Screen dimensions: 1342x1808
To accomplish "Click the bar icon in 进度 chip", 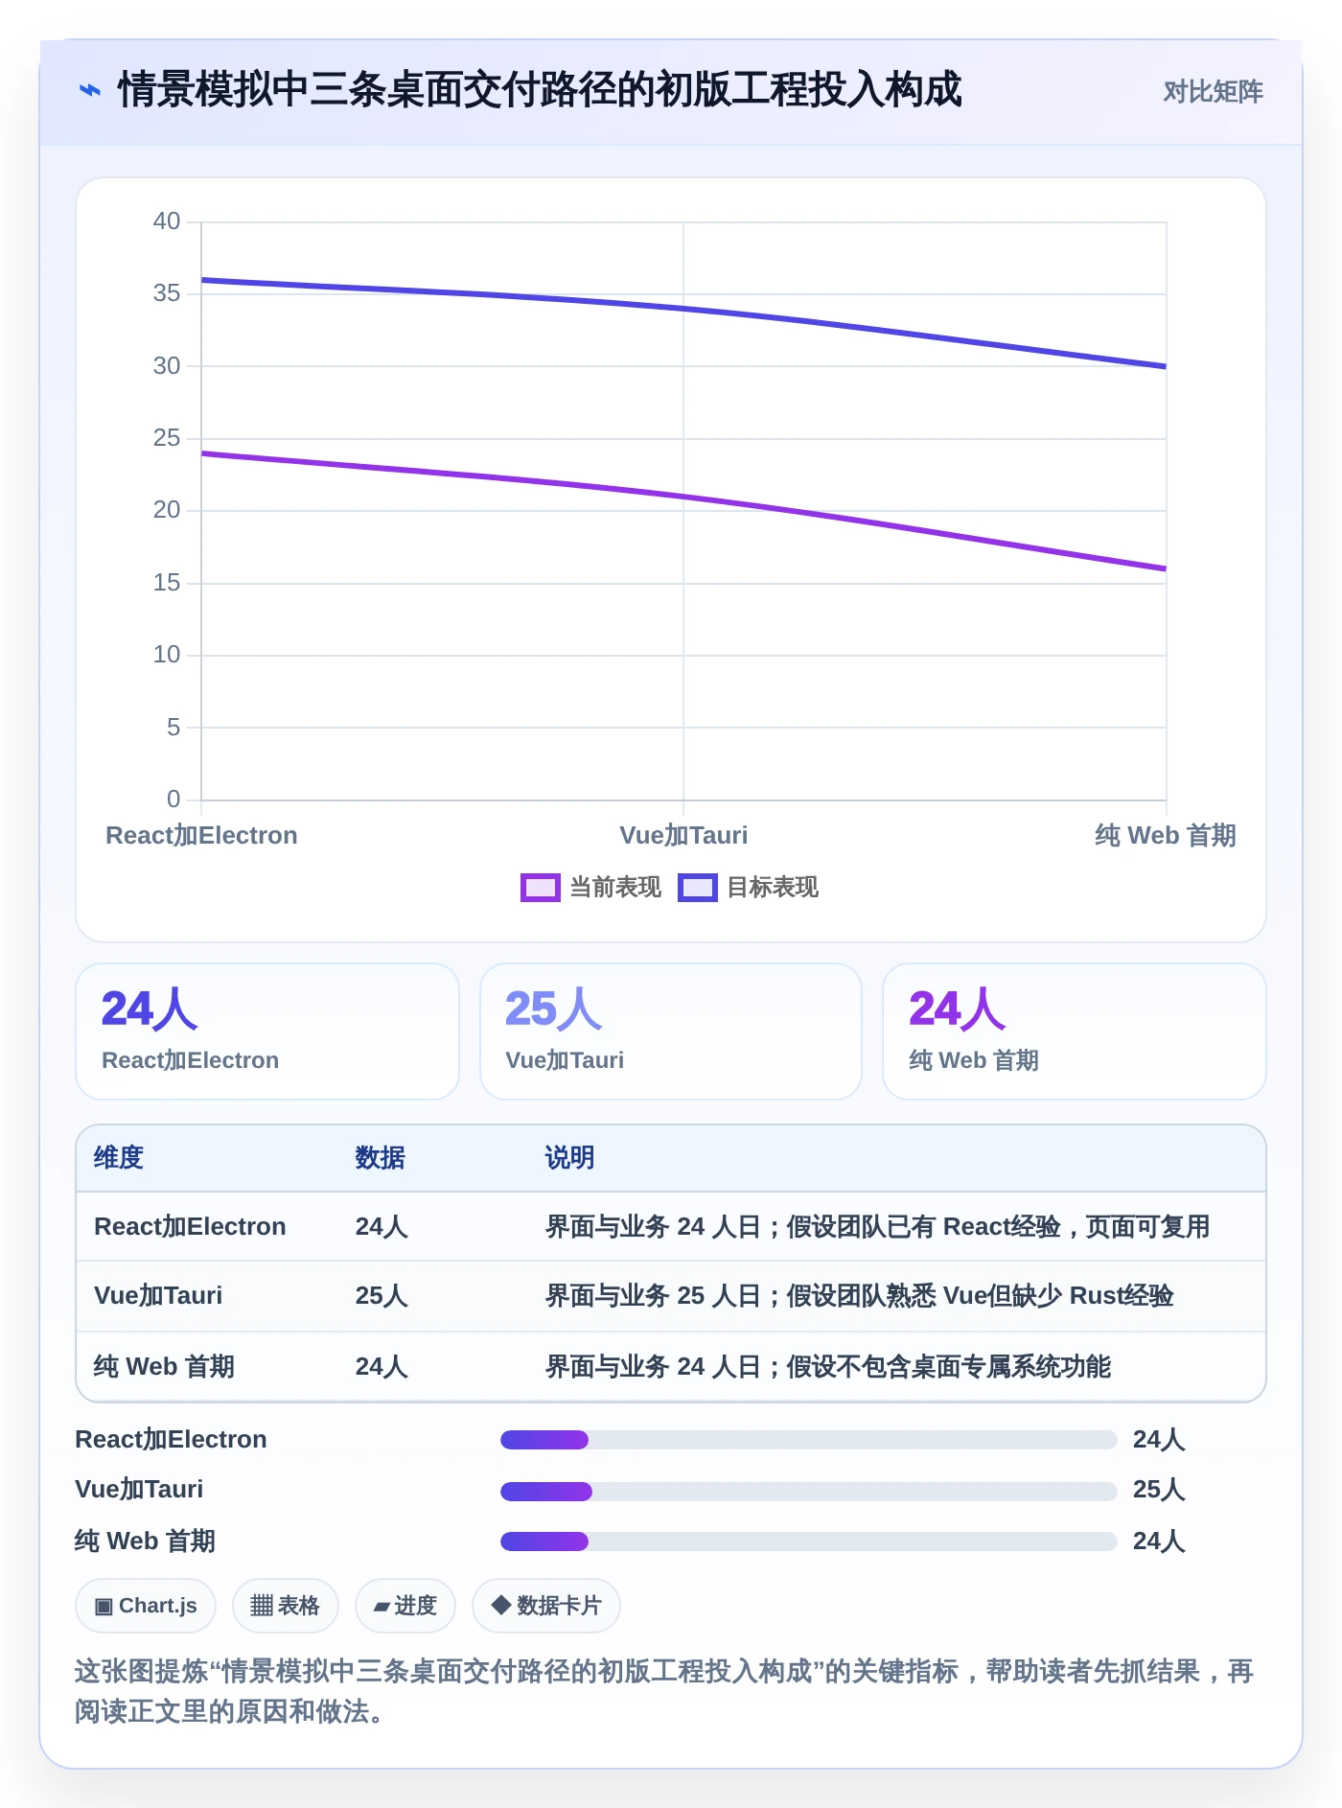I will [382, 1607].
